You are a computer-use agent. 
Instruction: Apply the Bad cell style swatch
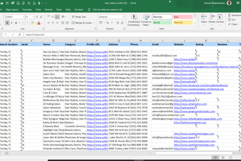[183, 17]
